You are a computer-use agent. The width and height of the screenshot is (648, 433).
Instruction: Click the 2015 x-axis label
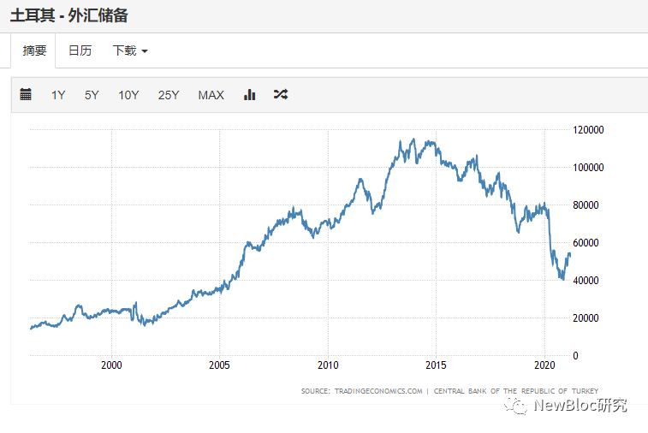tap(436, 365)
